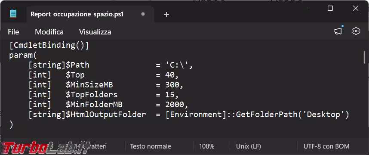The width and height of the screenshot is (369, 155).
Task: Click the unsaved changes dot on the tab
Action: click(143, 14)
